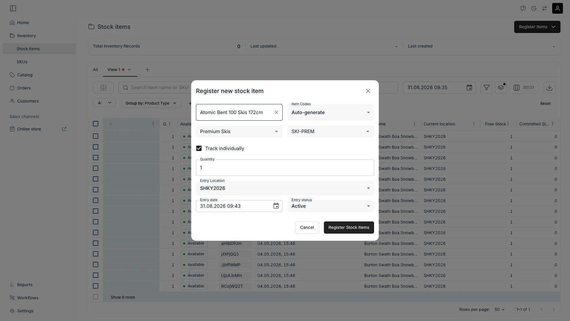Open the Entry status Active dropdown

point(330,206)
